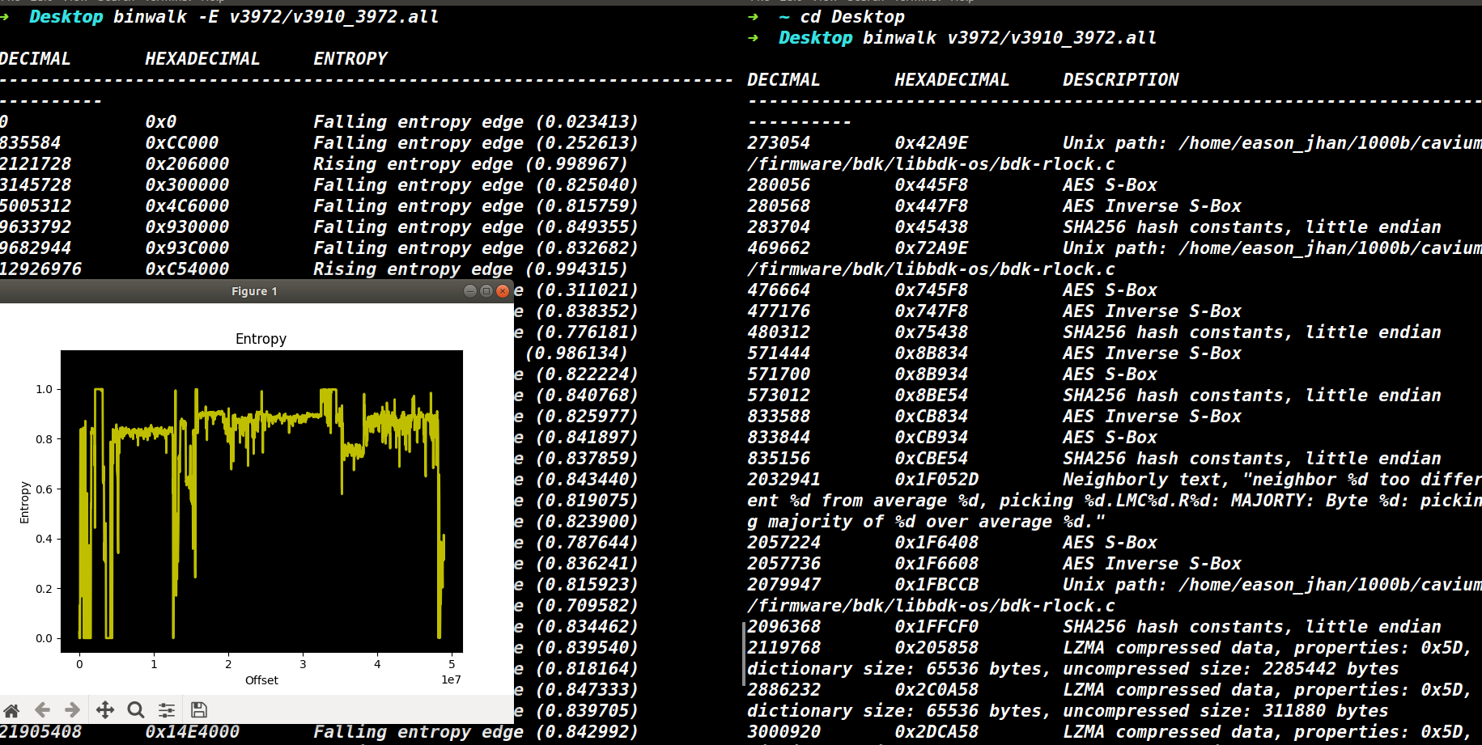Click the binwalk -E command in left terminal

[x=276, y=17]
